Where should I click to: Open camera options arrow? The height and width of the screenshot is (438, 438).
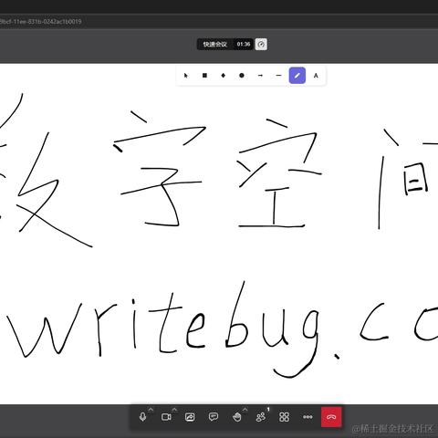click(x=174, y=410)
